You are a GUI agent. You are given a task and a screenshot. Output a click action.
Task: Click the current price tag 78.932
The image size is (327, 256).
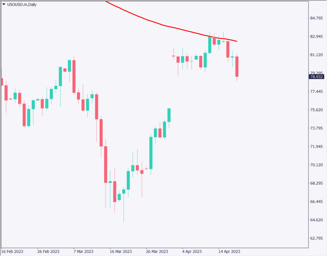[x=317, y=77]
